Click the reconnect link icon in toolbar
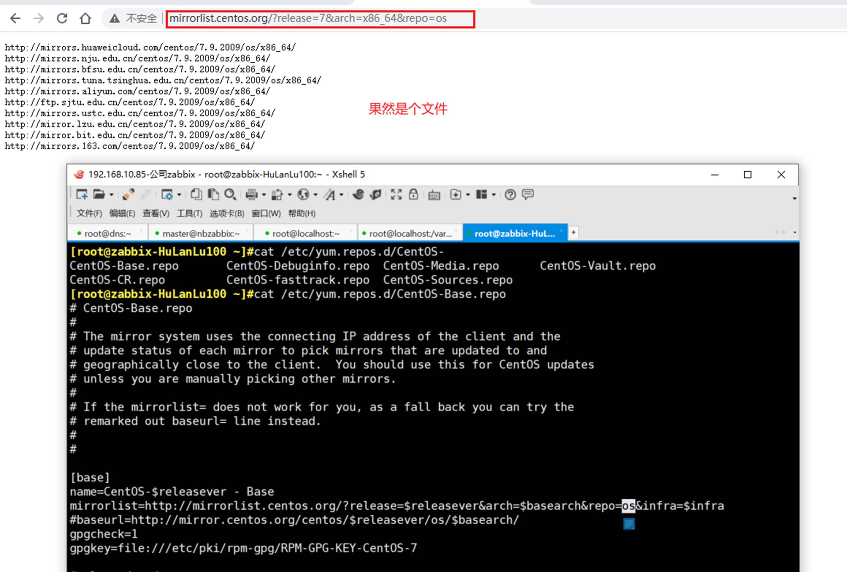The image size is (847, 572). tap(128, 195)
